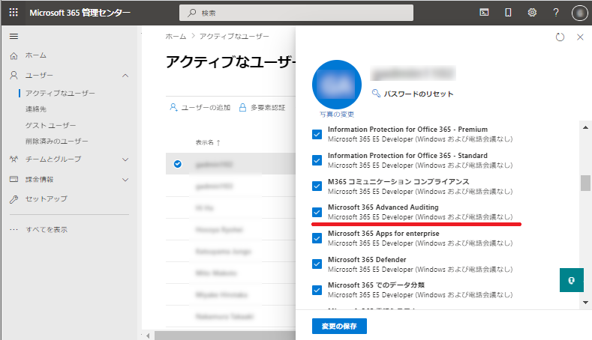The height and width of the screenshot is (340, 592).
Task: Open 削除済みのユーザー in sidebar
Action: pos(56,141)
